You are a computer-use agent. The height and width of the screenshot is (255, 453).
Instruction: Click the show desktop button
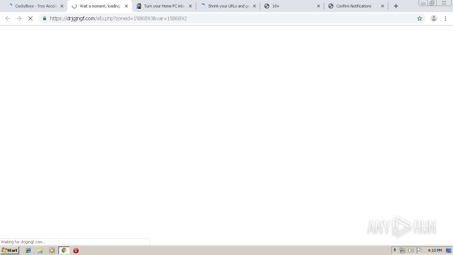pos(449,250)
